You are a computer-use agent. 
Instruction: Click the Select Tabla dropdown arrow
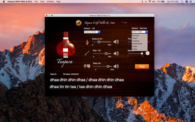pos(146,32)
